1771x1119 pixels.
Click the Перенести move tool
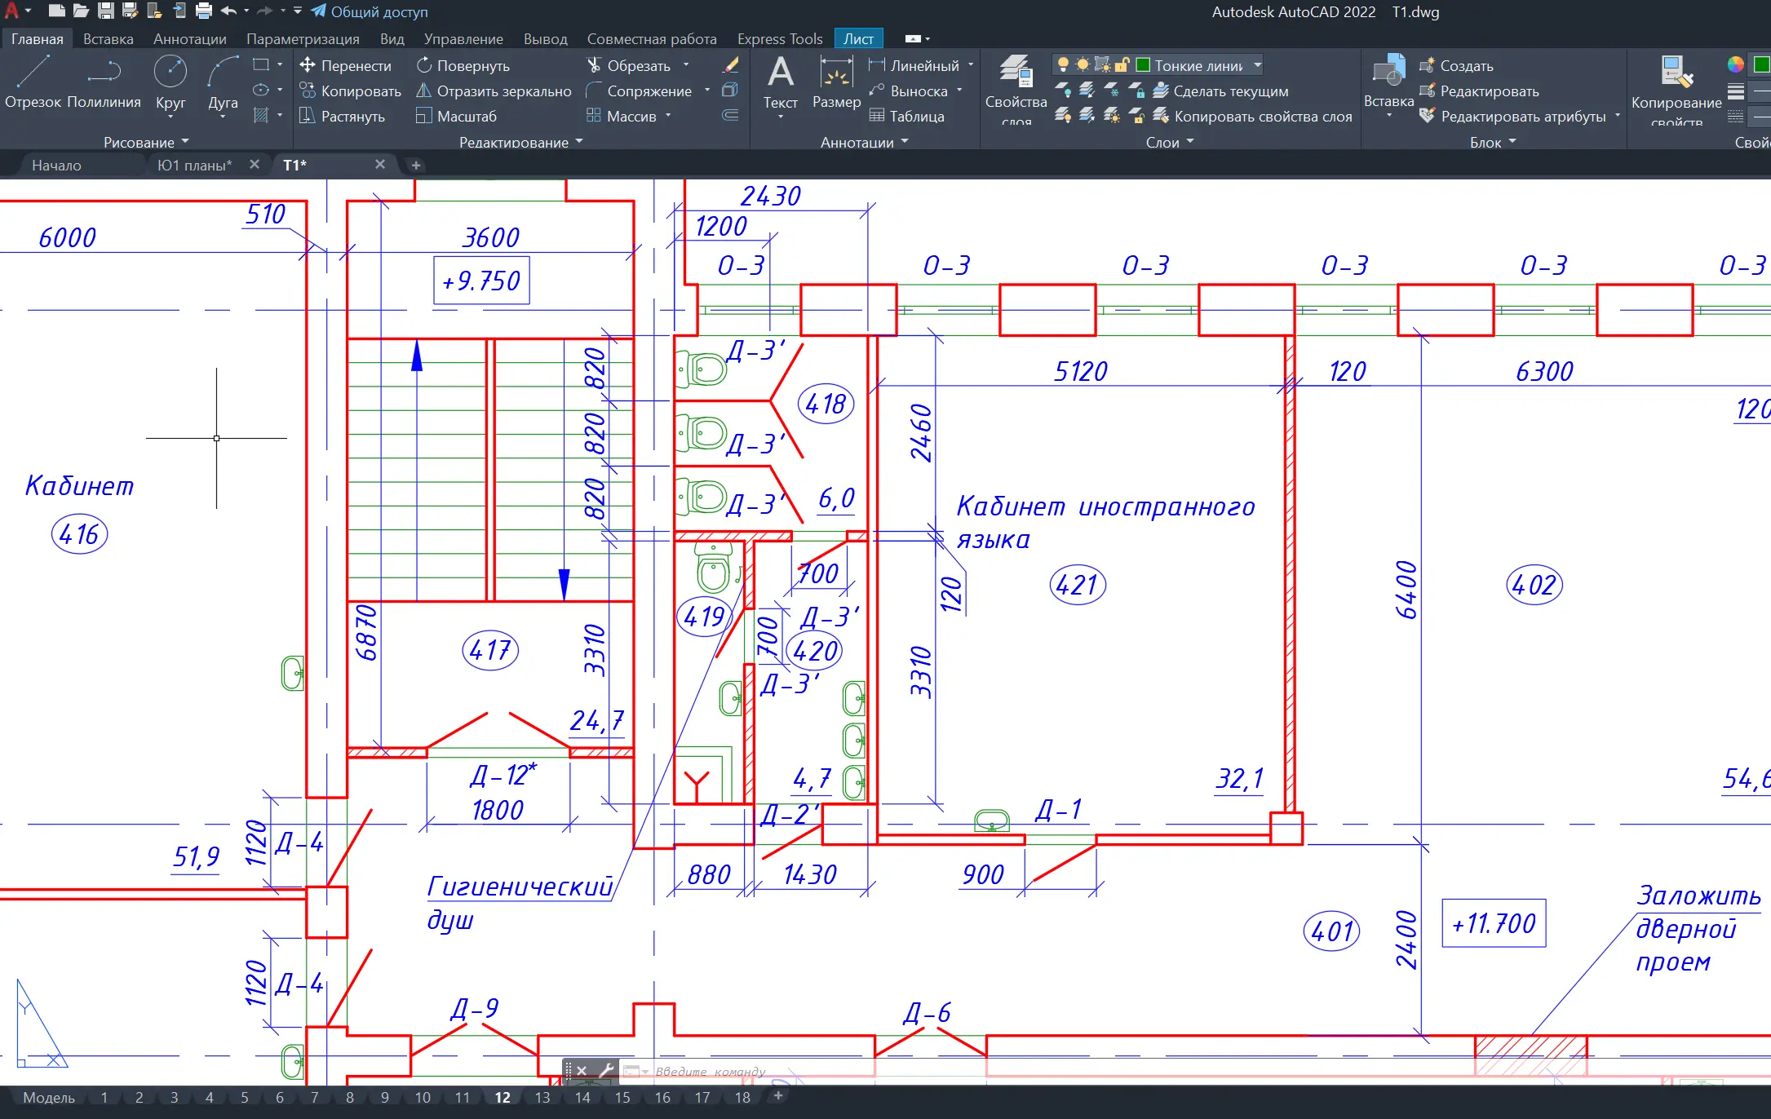345,66
